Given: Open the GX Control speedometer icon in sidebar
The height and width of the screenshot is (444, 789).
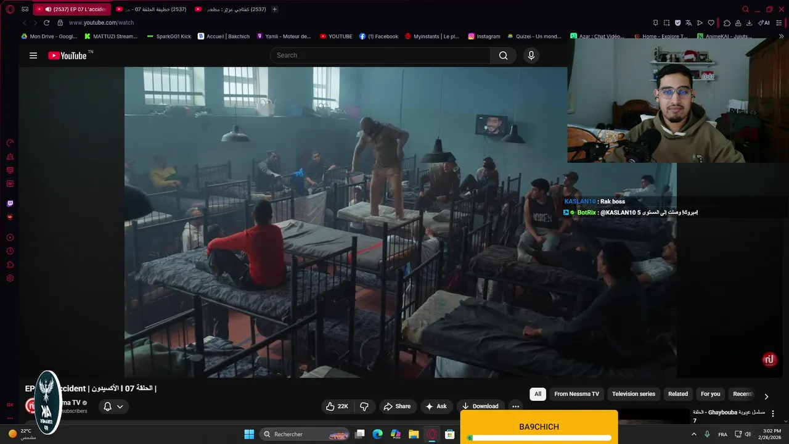Looking at the screenshot, I should (10, 143).
